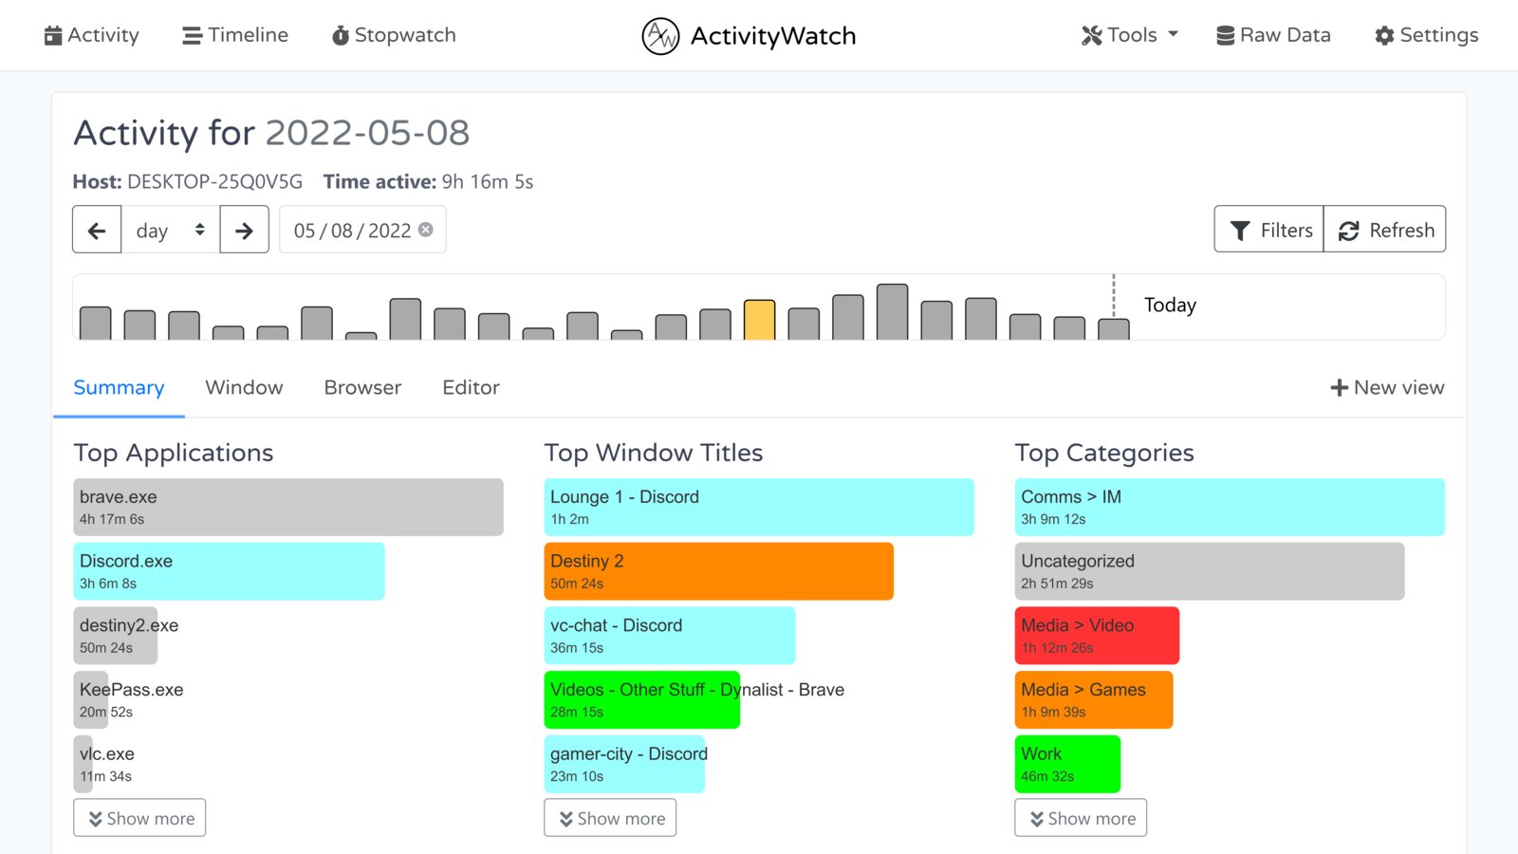Select the Uncategorized category bar
The width and height of the screenshot is (1518, 854).
point(1210,571)
